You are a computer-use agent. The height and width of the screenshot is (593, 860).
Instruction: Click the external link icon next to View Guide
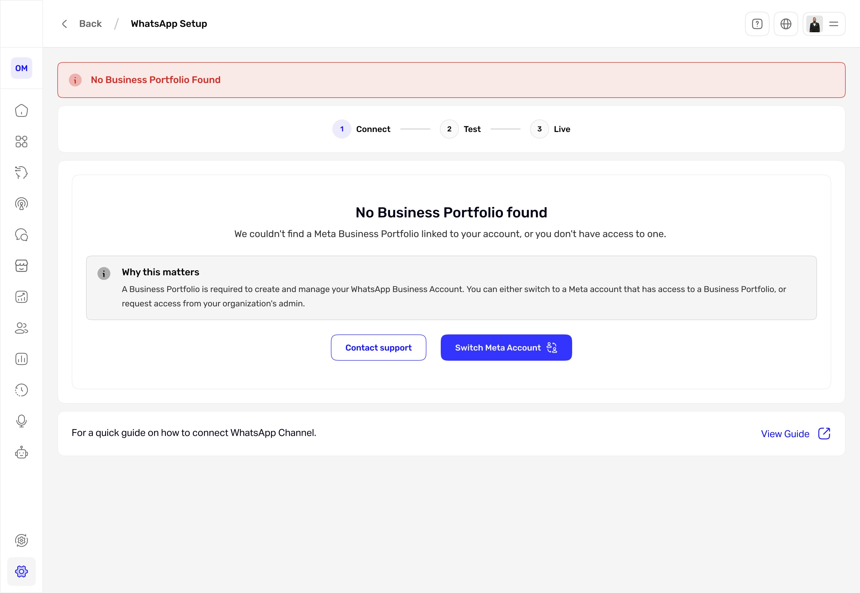pyautogui.click(x=824, y=433)
